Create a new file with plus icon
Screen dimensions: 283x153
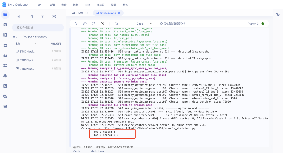pyautogui.click(x=18, y=16)
